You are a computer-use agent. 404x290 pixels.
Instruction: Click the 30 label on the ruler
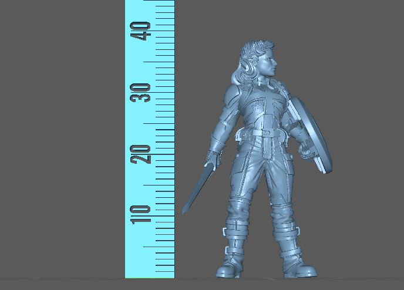click(x=142, y=92)
